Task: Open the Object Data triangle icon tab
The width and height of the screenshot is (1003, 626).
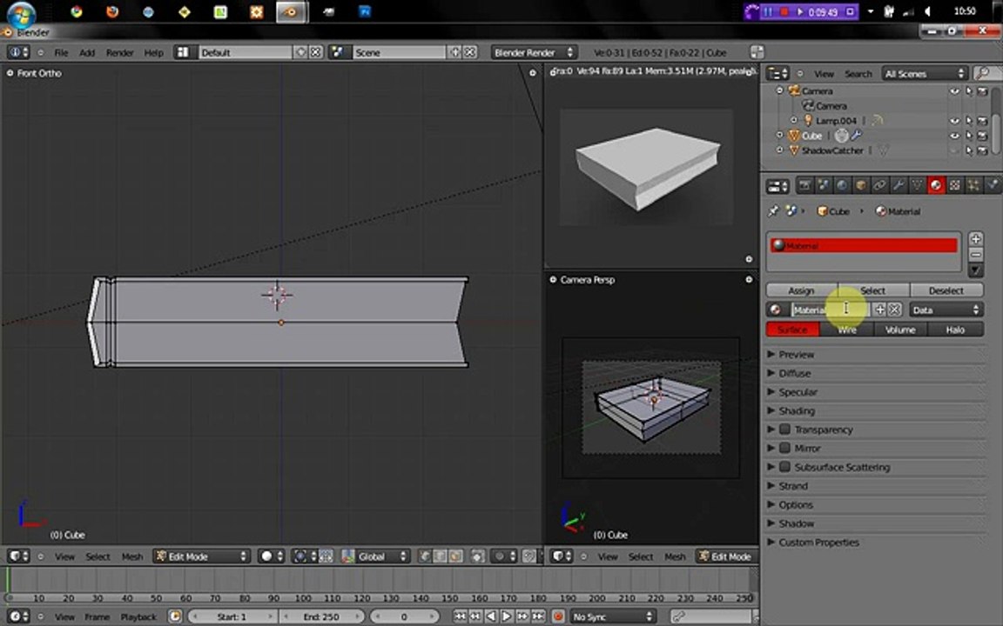Action: point(918,186)
